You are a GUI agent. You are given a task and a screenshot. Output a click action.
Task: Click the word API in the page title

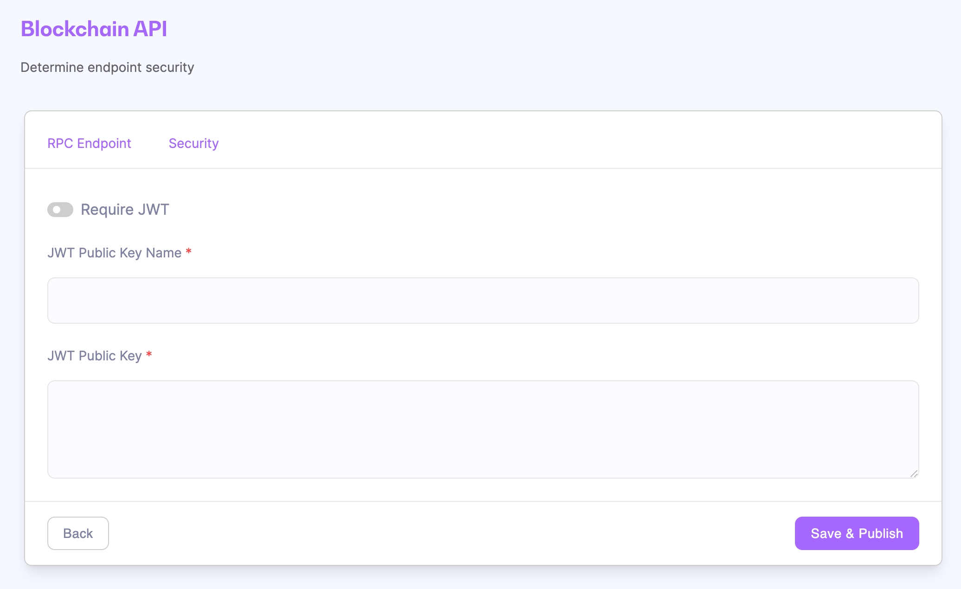150,29
